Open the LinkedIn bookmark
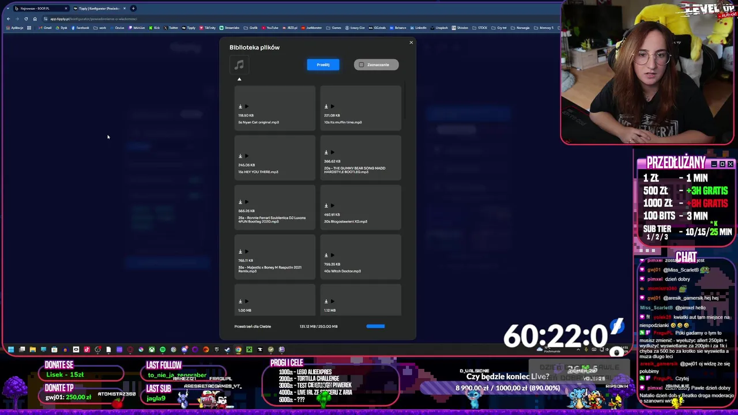Viewport: 738px width, 415px height. pos(418,28)
